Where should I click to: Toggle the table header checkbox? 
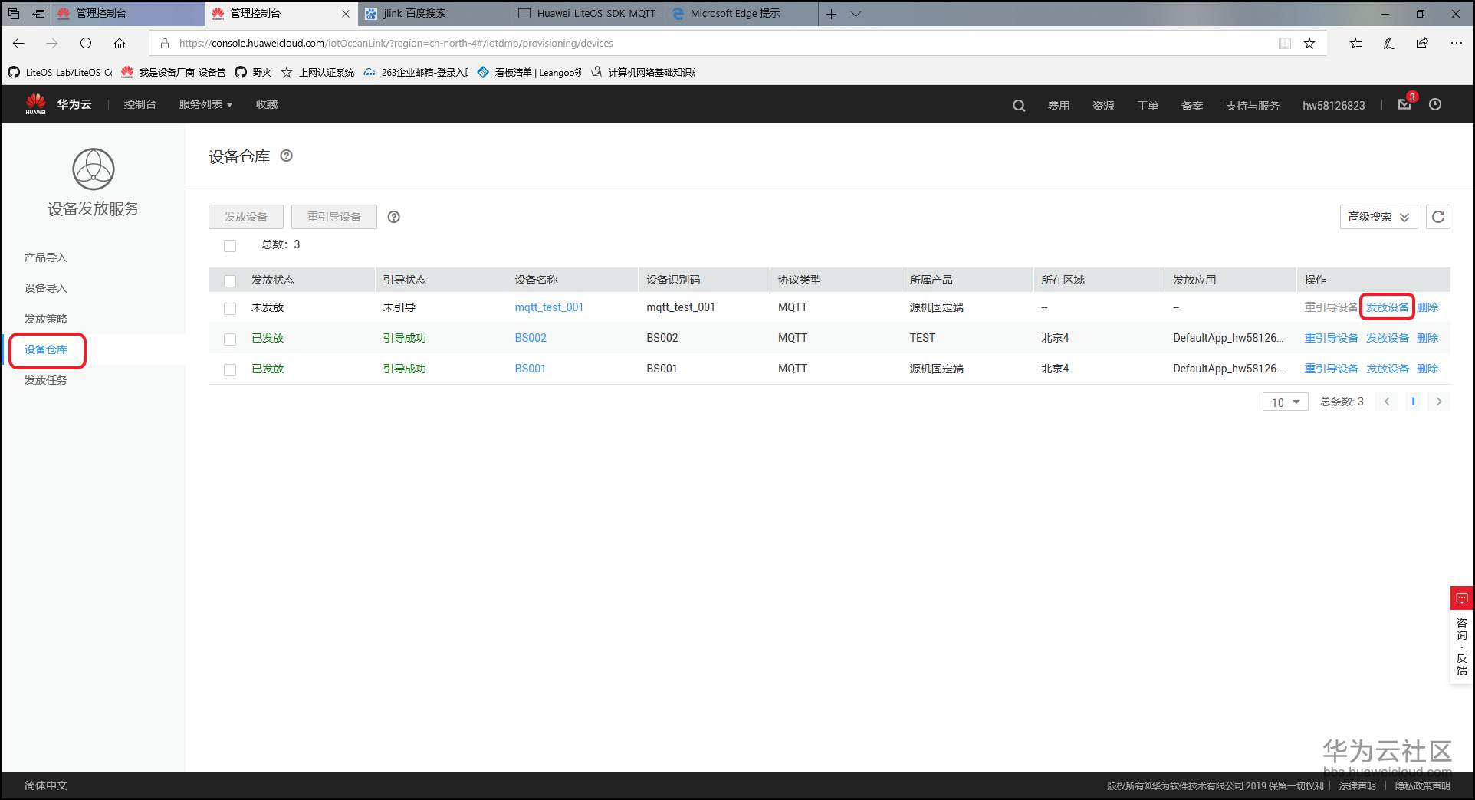(230, 280)
